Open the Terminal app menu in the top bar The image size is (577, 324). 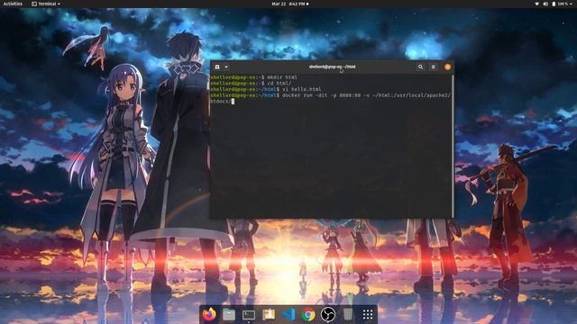click(x=46, y=4)
